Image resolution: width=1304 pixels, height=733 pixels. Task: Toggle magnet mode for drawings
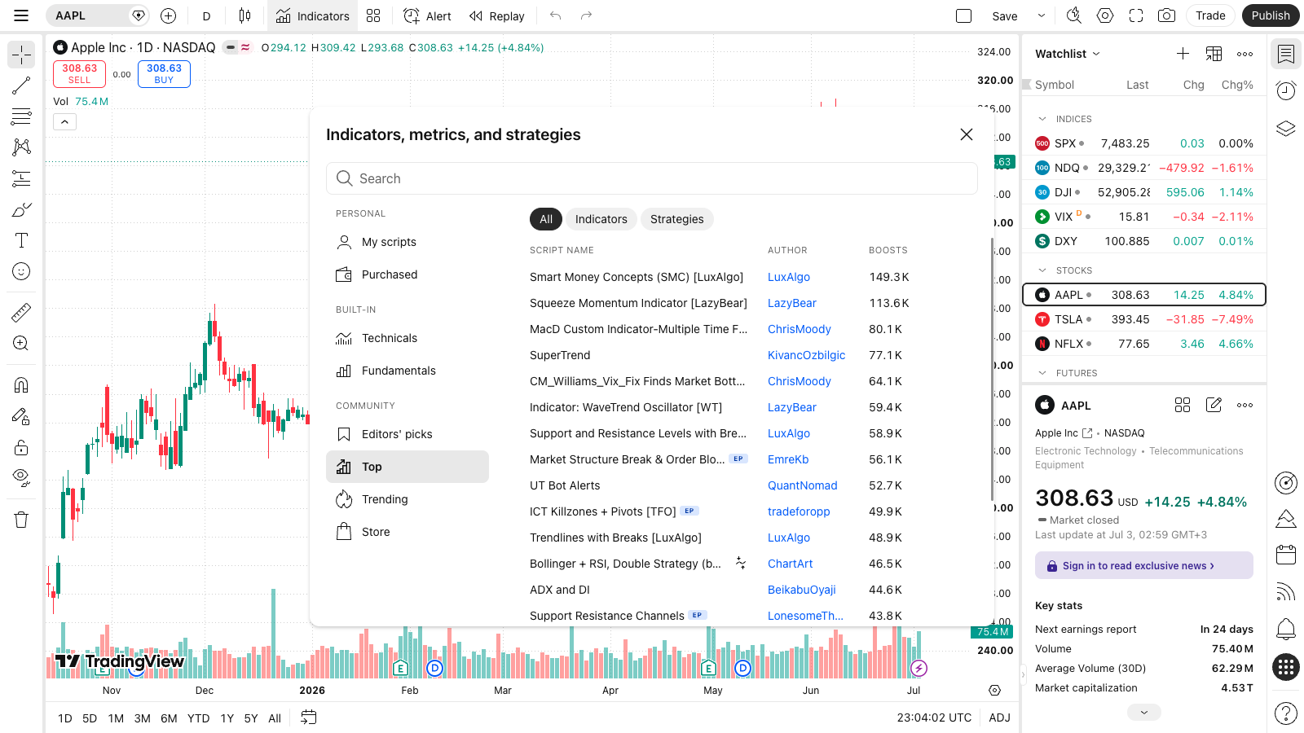coord(21,384)
